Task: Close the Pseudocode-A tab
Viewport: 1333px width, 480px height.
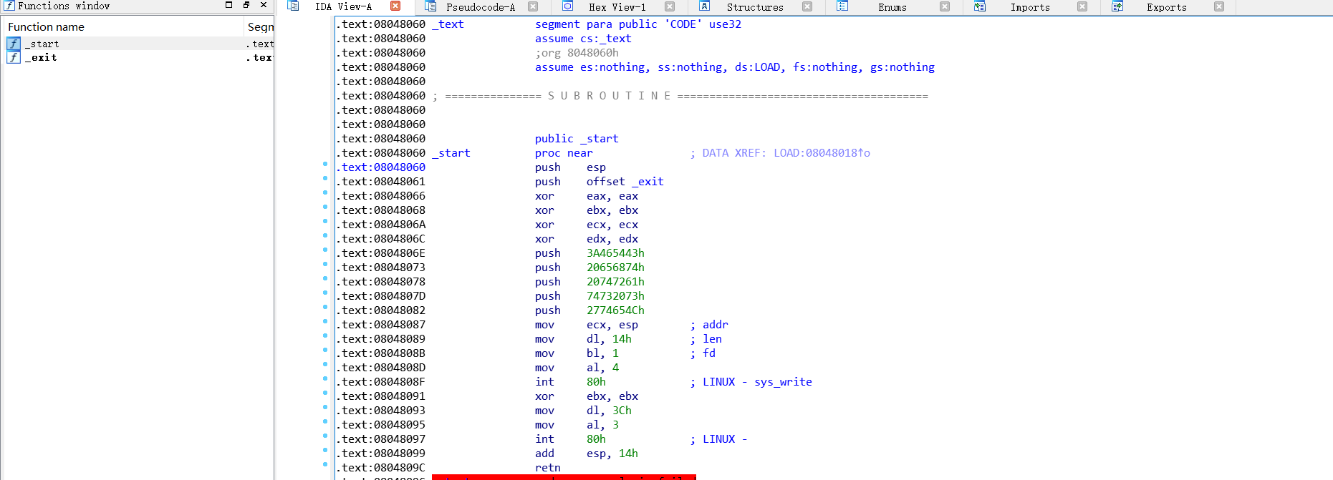Action: point(533,6)
